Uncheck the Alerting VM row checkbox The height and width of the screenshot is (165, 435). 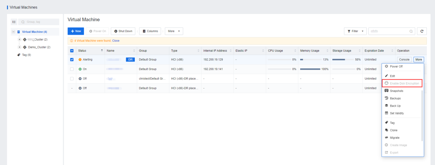(x=72, y=60)
